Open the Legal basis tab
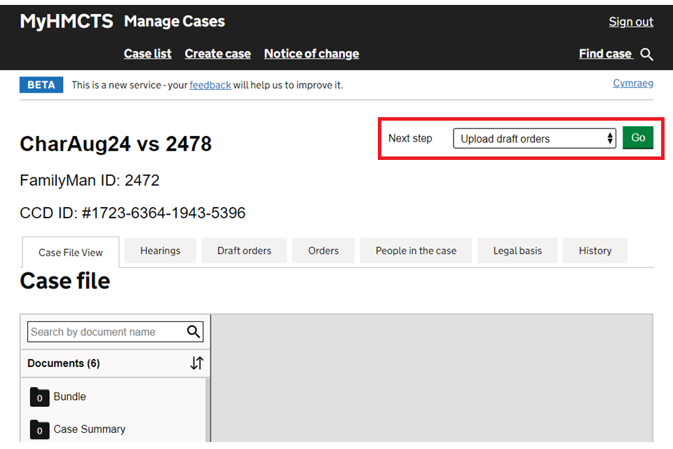This screenshot has height=449, width=673. point(517,250)
